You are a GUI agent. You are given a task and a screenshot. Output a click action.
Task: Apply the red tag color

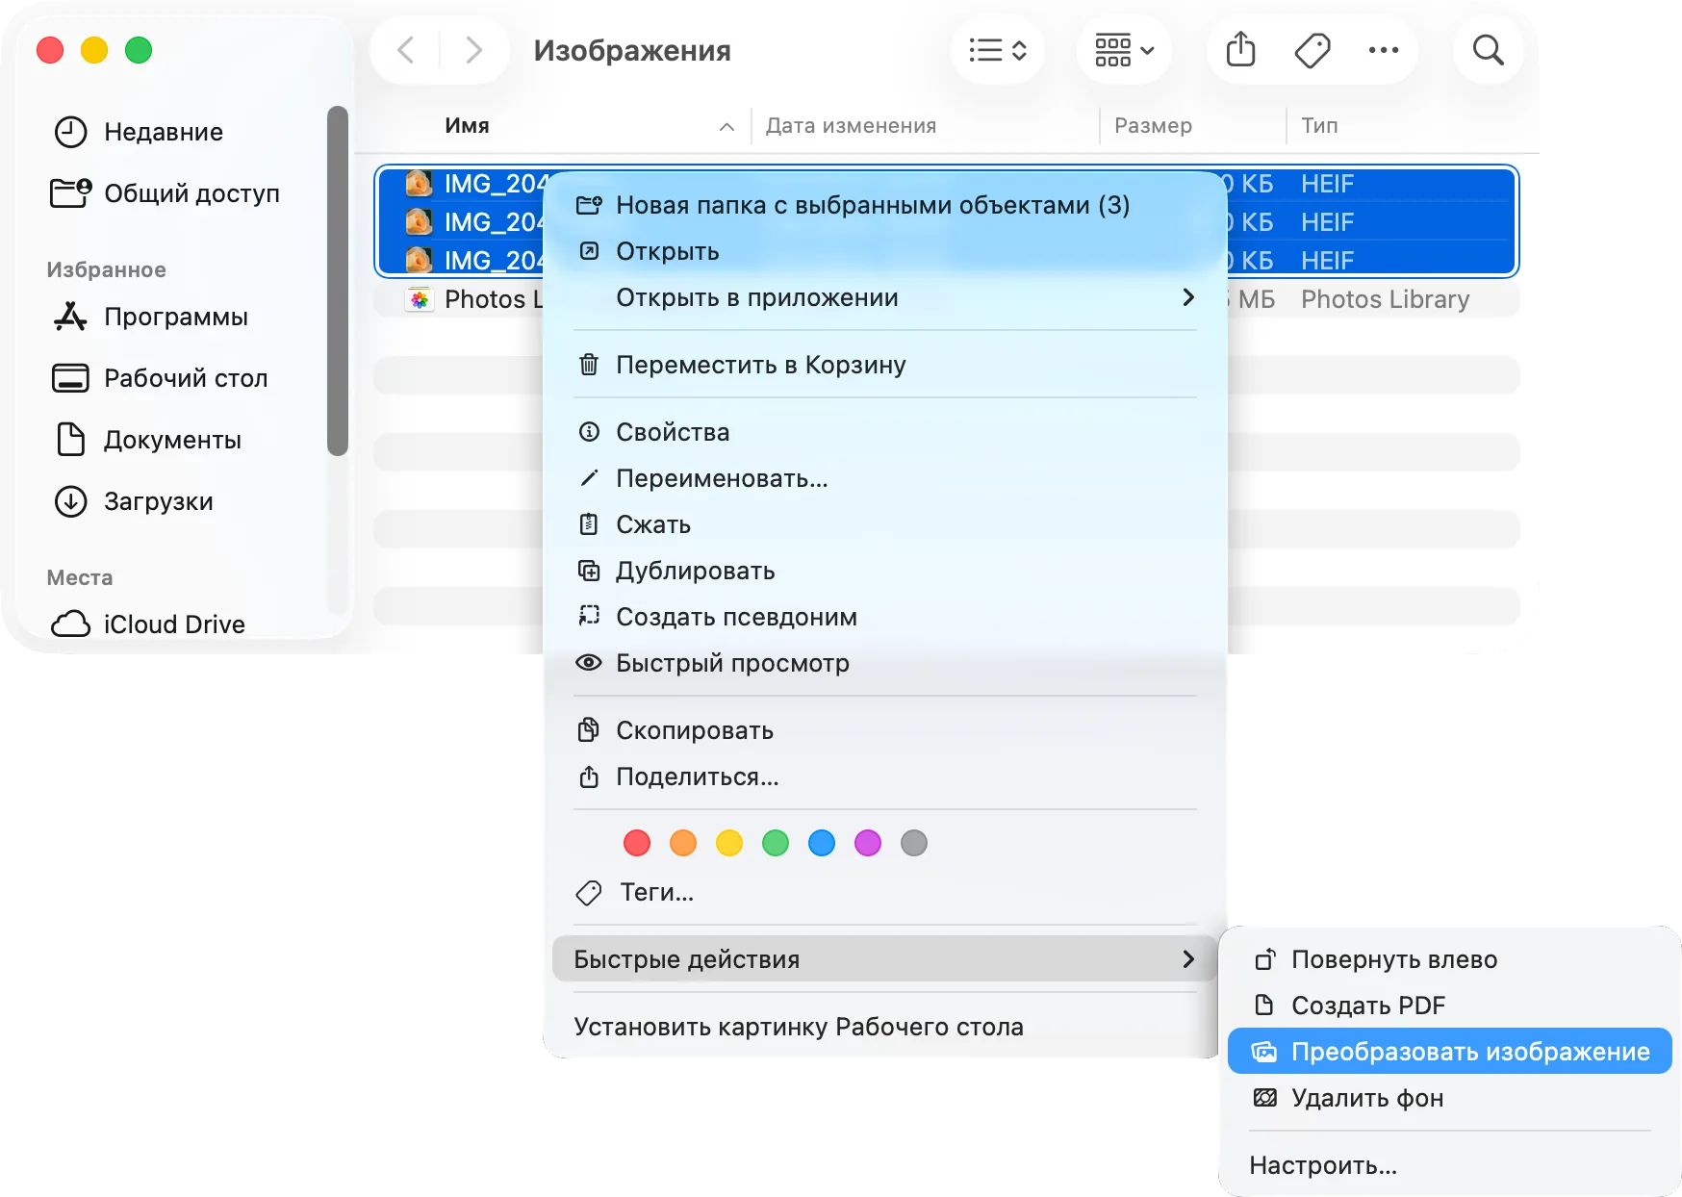coord(637,843)
